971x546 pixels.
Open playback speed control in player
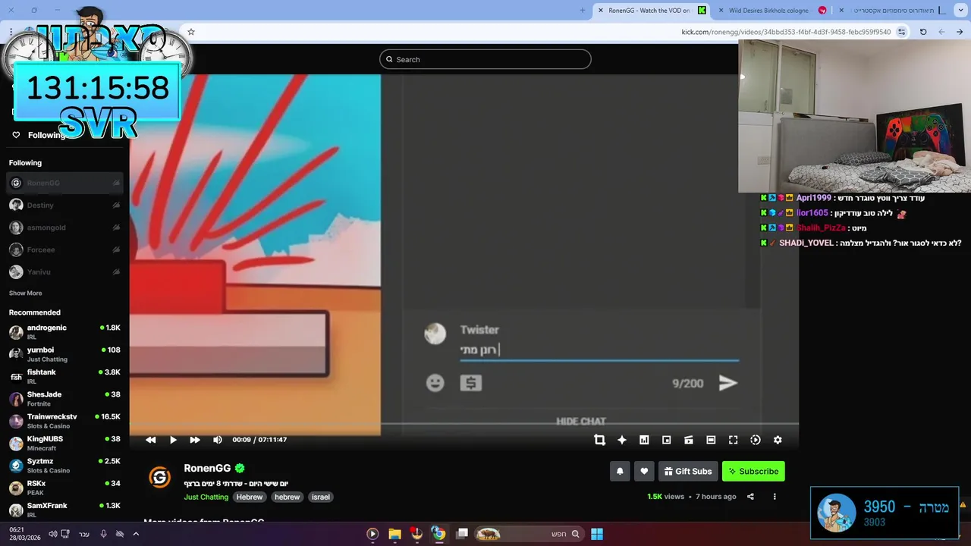[x=756, y=440]
